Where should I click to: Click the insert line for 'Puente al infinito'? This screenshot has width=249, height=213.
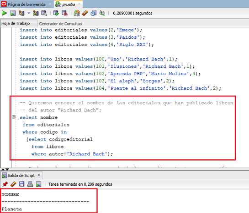tap(120, 88)
